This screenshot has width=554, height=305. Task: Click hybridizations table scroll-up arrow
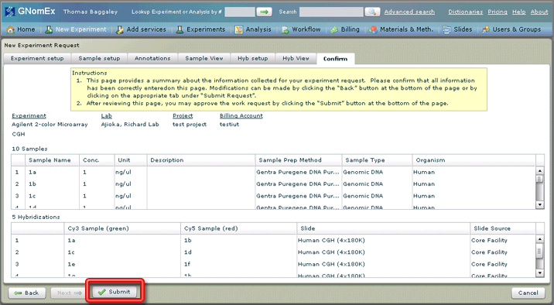(539, 239)
